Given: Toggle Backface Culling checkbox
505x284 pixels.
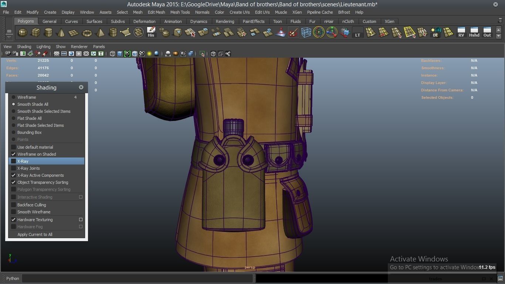Looking at the screenshot, I should (x=14, y=205).
